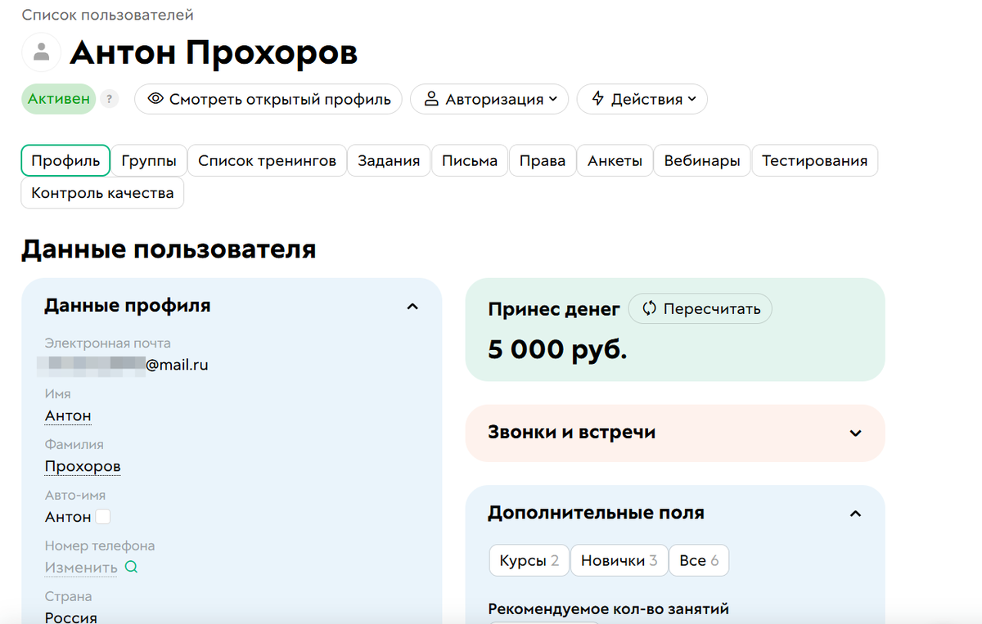Expand the "Звонки и встречи" section
The image size is (982, 624).
[x=856, y=433]
